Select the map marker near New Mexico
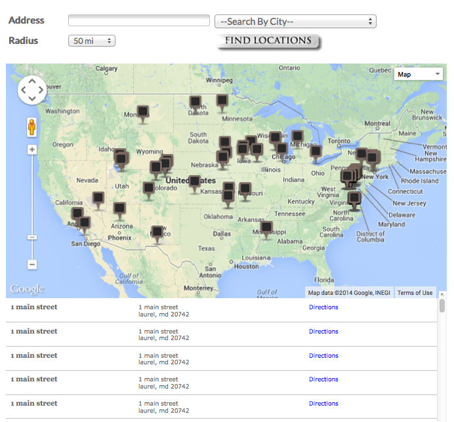Image resolution: width=454 pixels, height=422 pixels. [x=157, y=233]
